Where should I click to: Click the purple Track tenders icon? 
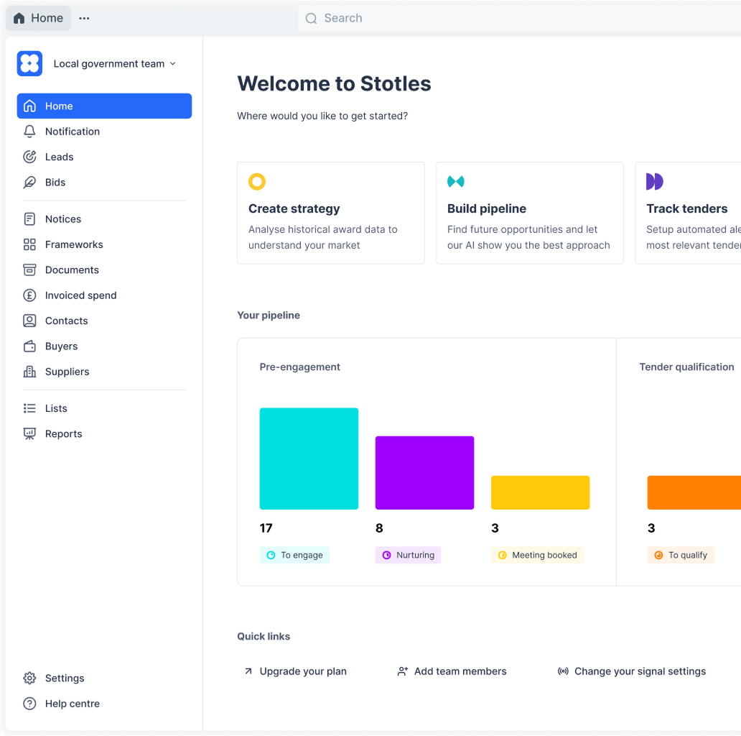coord(655,182)
